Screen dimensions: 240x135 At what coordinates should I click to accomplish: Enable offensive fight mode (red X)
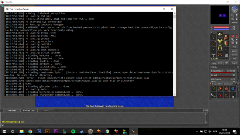(233, 36)
